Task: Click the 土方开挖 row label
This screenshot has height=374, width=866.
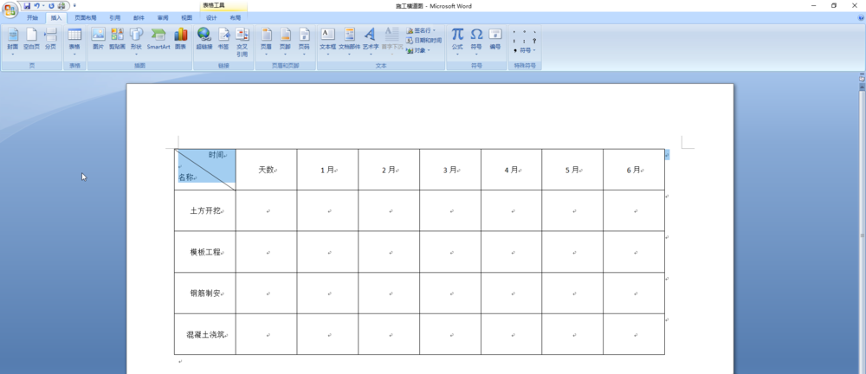Action: coord(205,211)
